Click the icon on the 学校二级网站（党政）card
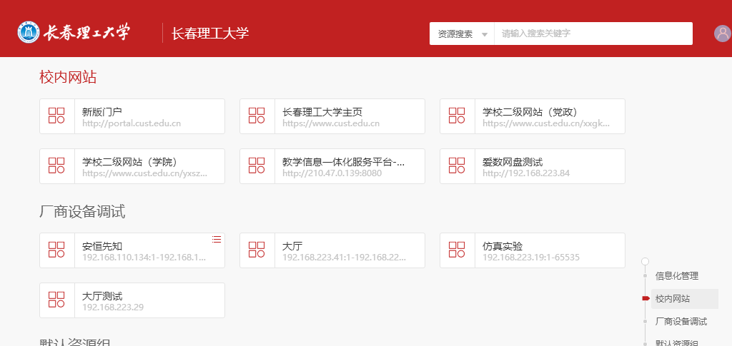Viewport: 732px width, 346px height. click(457, 116)
